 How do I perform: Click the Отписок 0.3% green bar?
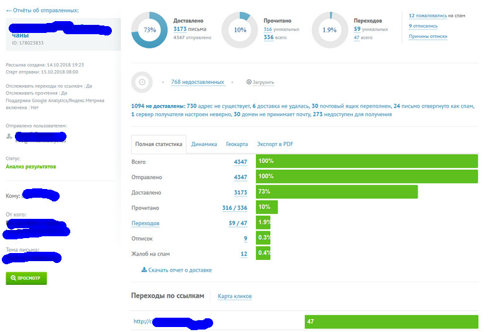click(x=263, y=237)
